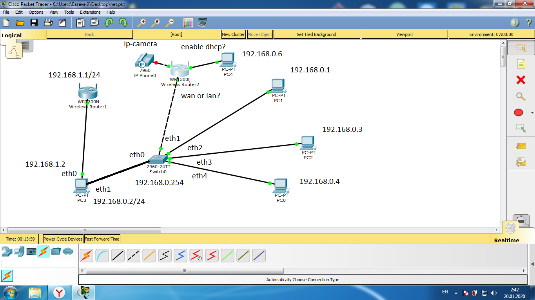The height and width of the screenshot is (300, 535).
Task: Expand the shape tool dropdown arrow
Action: pyautogui.click(x=532, y=113)
